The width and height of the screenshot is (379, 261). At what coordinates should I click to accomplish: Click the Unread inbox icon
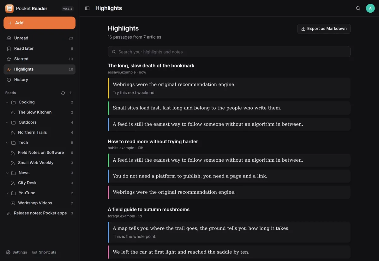tap(9, 38)
